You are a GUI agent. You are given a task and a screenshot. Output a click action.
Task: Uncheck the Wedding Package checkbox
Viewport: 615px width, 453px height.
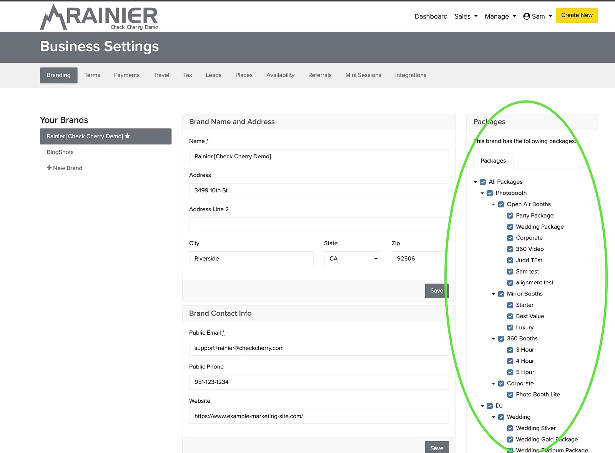point(510,227)
